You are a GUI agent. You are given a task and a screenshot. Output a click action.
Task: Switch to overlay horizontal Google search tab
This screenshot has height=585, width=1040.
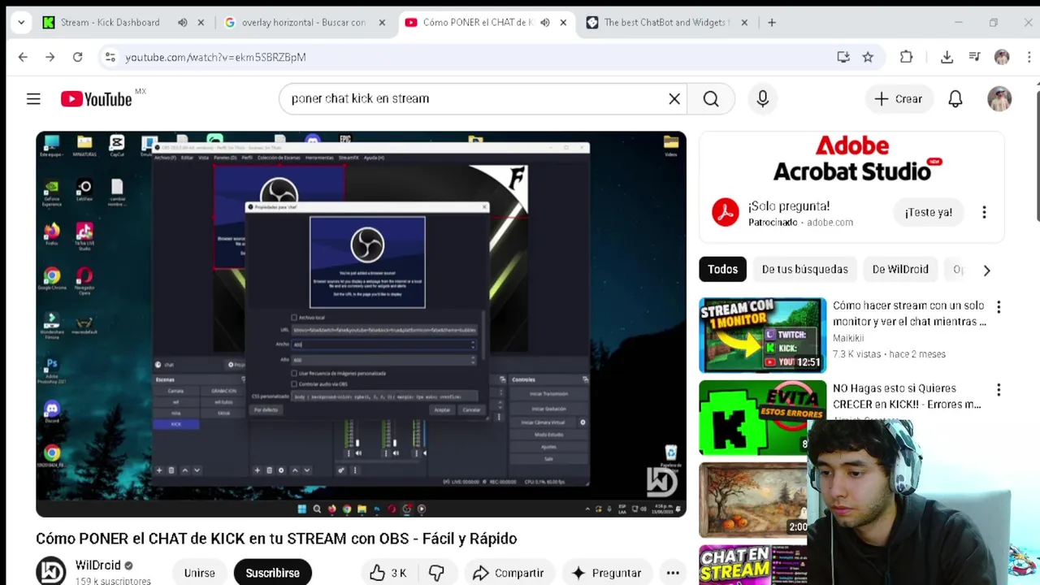(305, 22)
